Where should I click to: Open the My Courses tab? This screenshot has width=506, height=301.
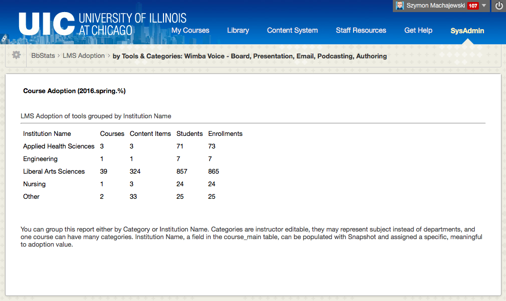tap(190, 30)
